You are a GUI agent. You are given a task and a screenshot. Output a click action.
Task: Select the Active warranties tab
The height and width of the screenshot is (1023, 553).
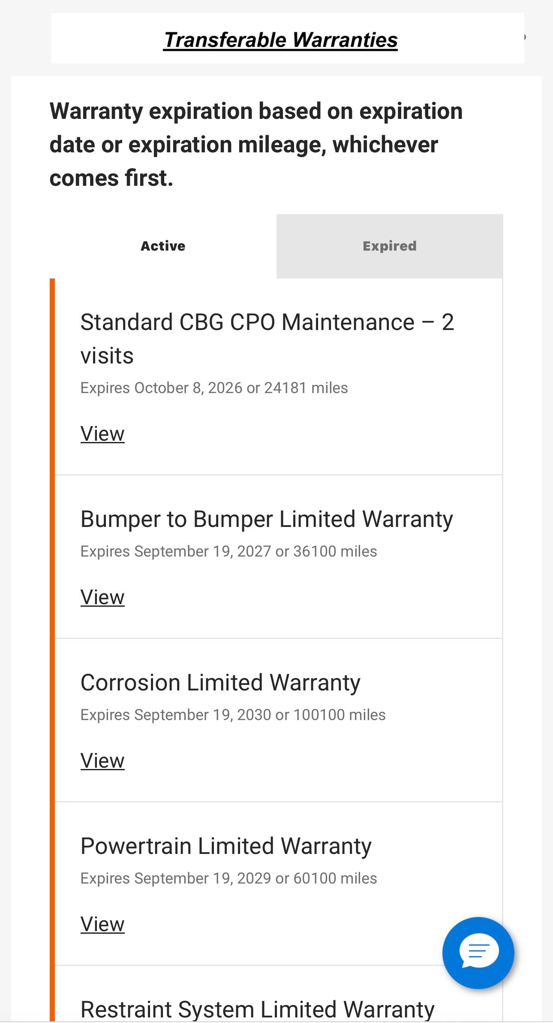click(163, 246)
